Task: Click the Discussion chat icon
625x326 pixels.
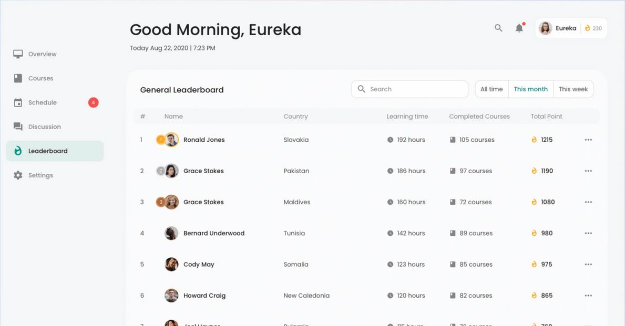Action: coord(18,127)
